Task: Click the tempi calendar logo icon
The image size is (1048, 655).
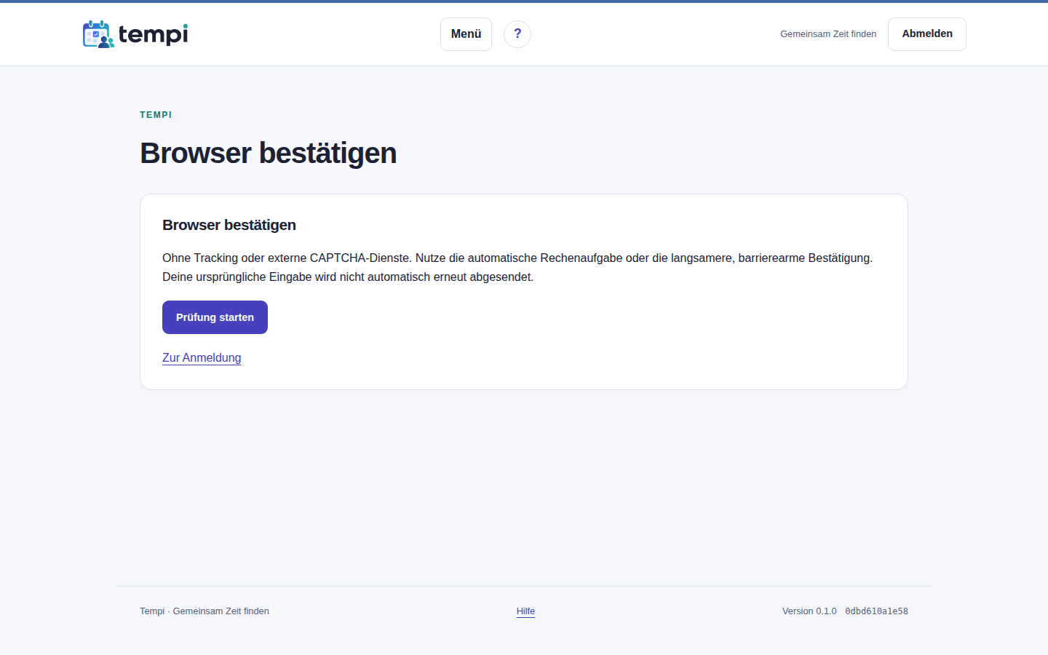Action: [x=98, y=34]
